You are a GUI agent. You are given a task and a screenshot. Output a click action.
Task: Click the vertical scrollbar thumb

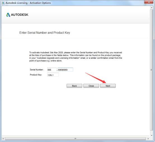click(151, 70)
